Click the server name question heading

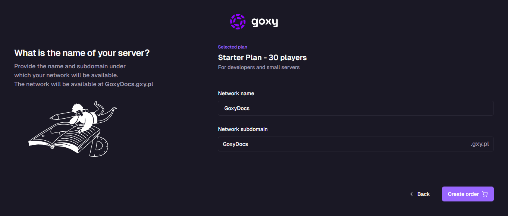pyautogui.click(x=82, y=53)
